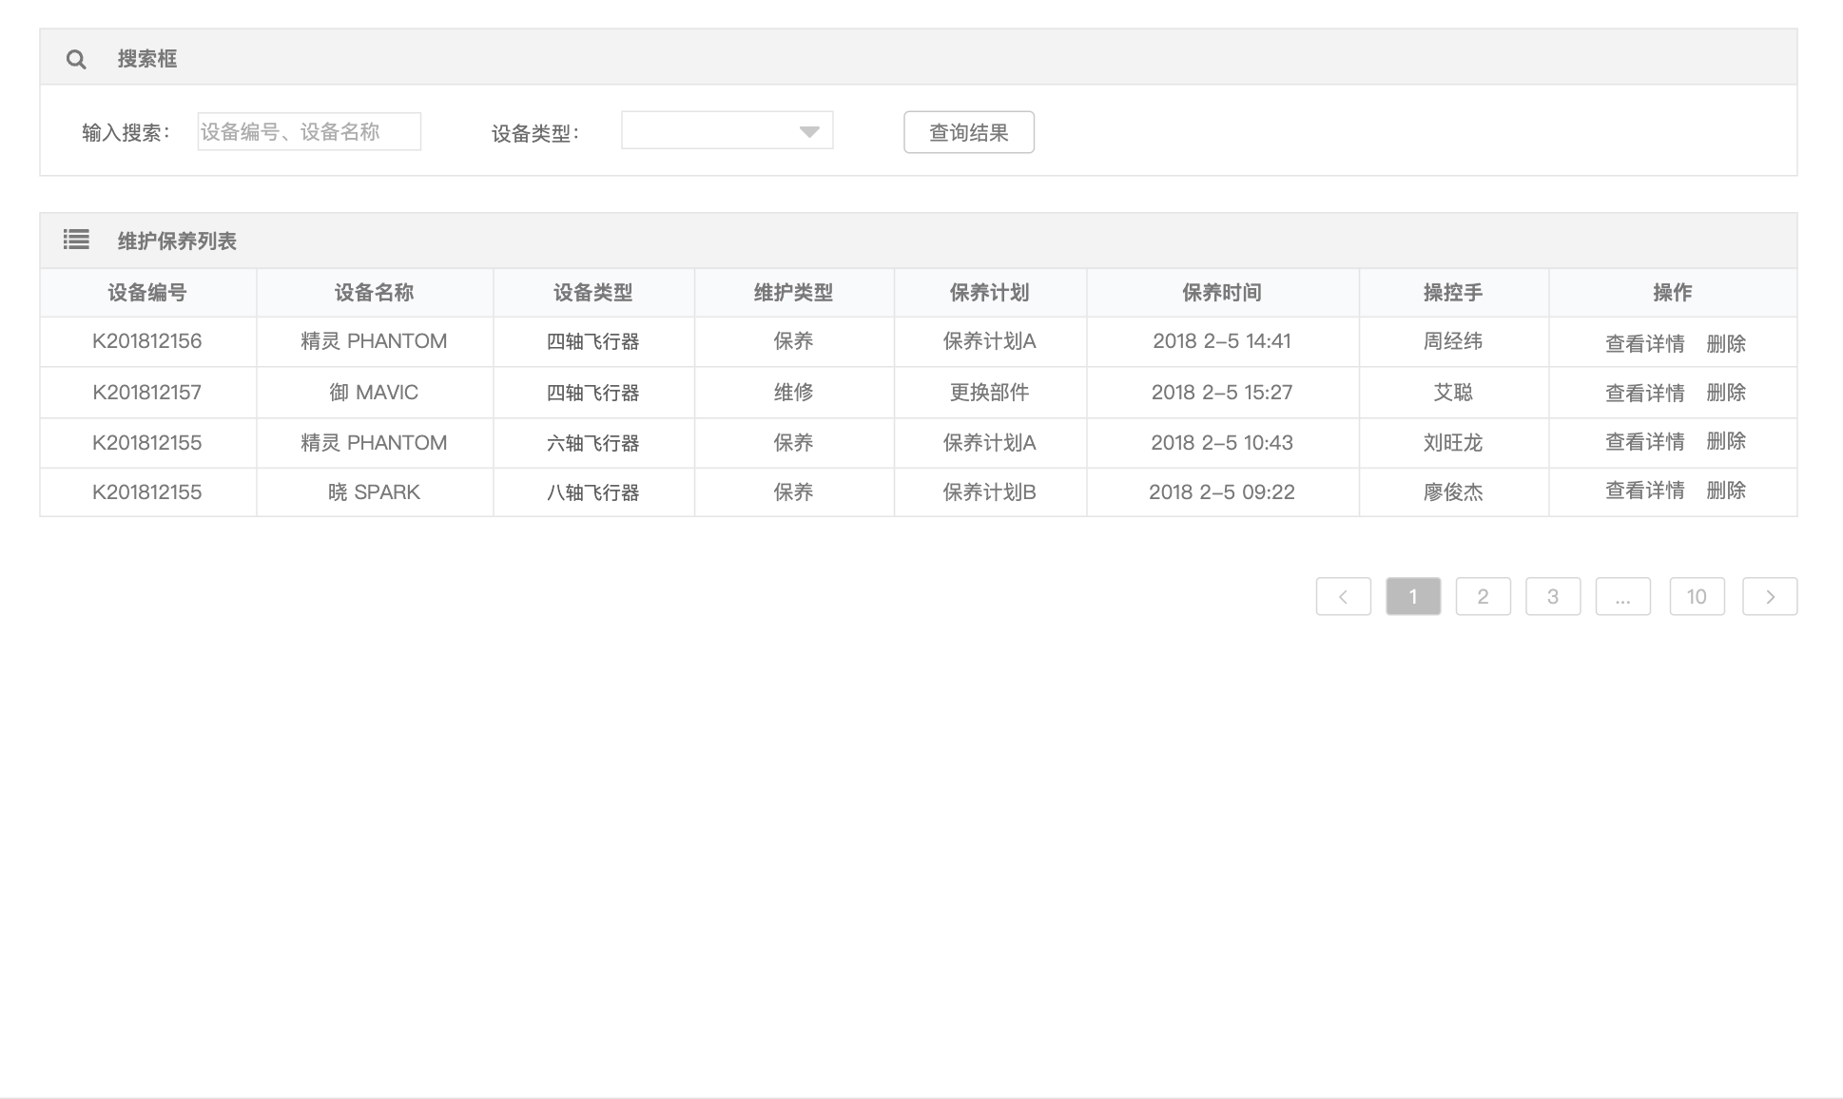Jump to page 2 of results

(1483, 596)
